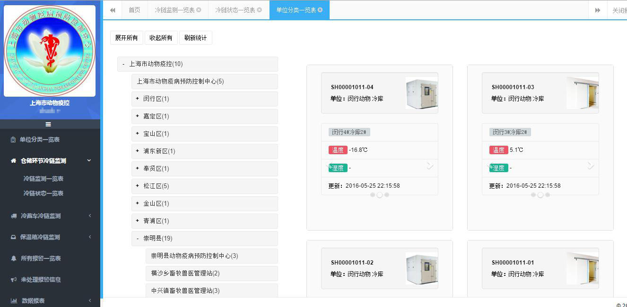
Task: Close the 冷链状态一览表 tab
Action: tap(259, 10)
